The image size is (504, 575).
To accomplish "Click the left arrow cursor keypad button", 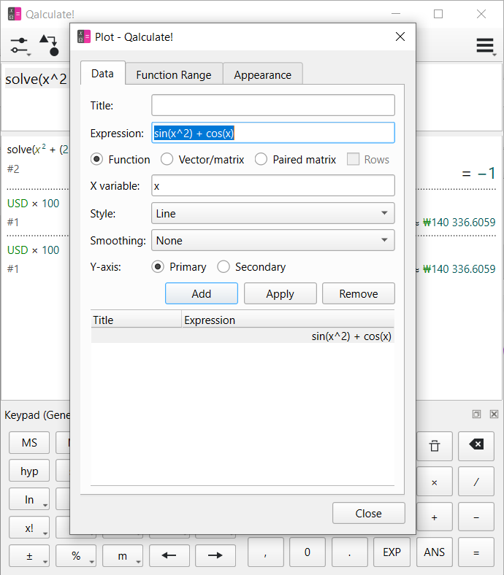I will point(169,555).
